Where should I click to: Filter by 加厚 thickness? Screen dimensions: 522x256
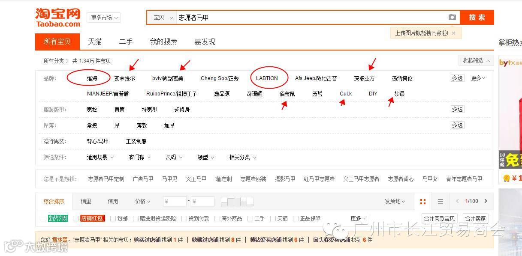pyautogui.click(x=169, y=126)
